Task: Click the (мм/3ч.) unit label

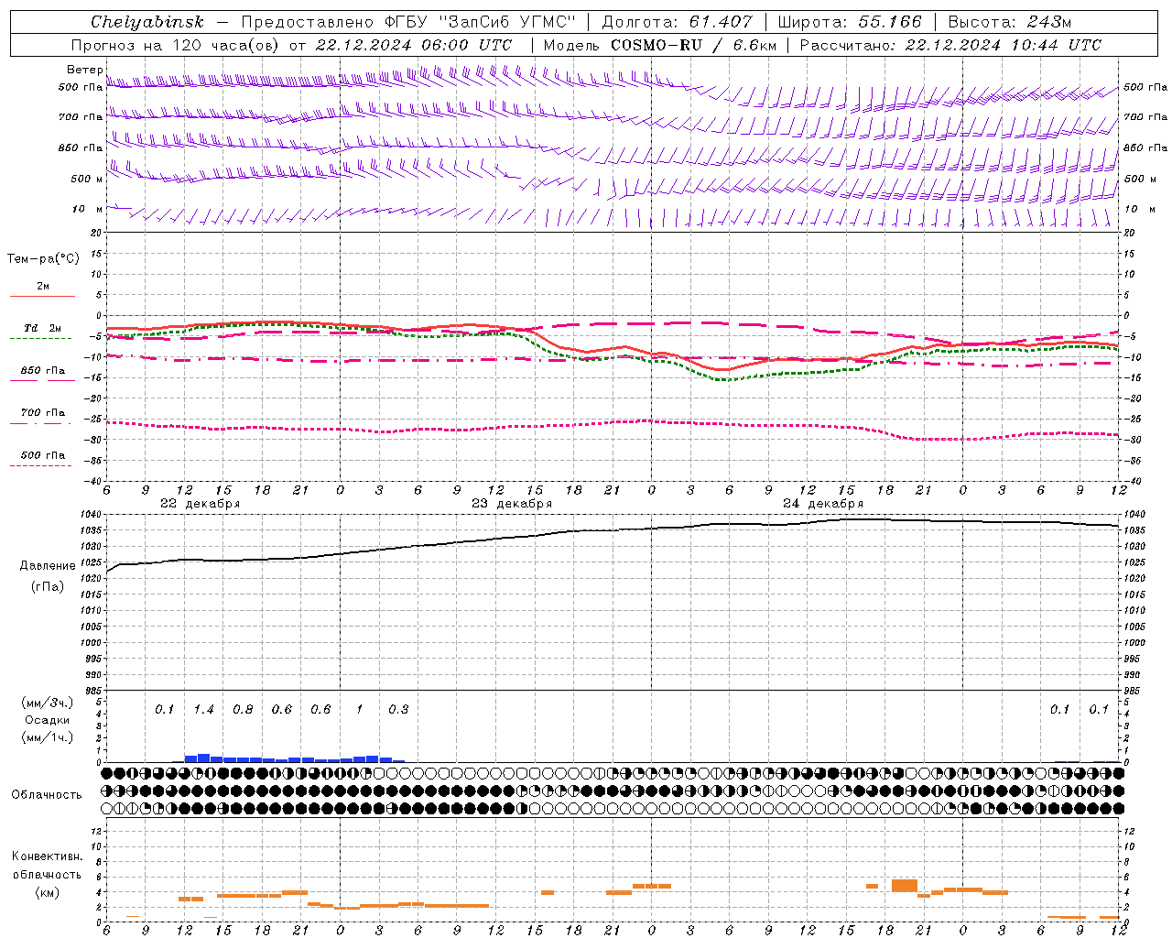Action: coord(48,703)
